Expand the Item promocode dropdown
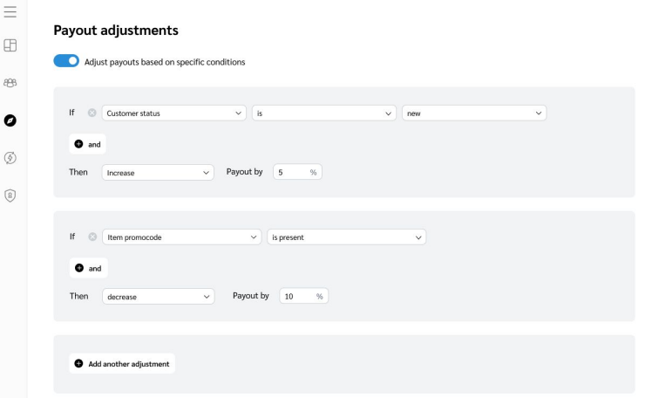Viewport: 652px width, 398px height. point(181,237)
